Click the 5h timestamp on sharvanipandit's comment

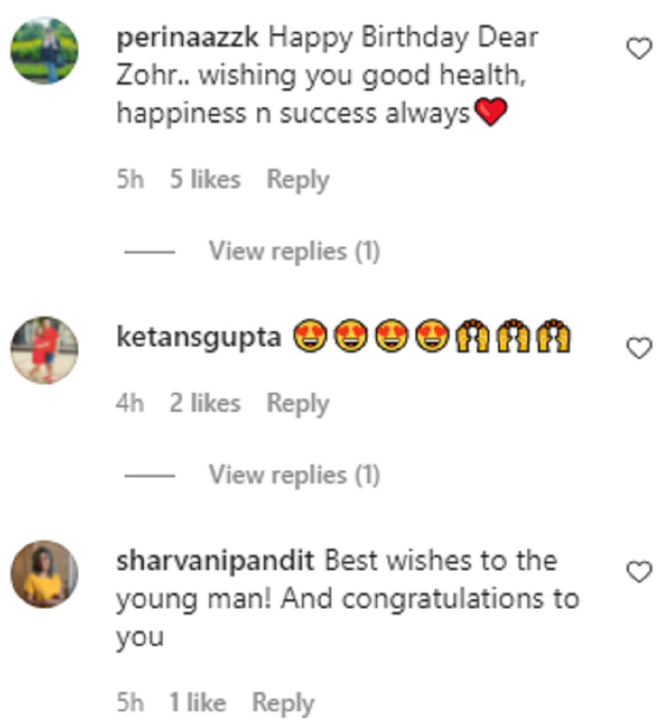pos(130,703)
